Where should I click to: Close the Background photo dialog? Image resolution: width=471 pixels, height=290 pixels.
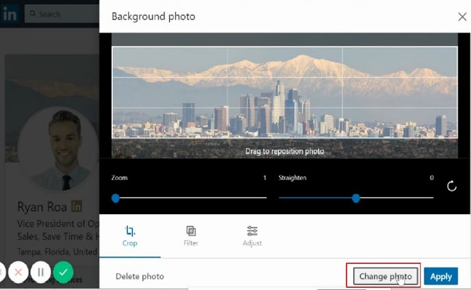click(x=462, y=17)
